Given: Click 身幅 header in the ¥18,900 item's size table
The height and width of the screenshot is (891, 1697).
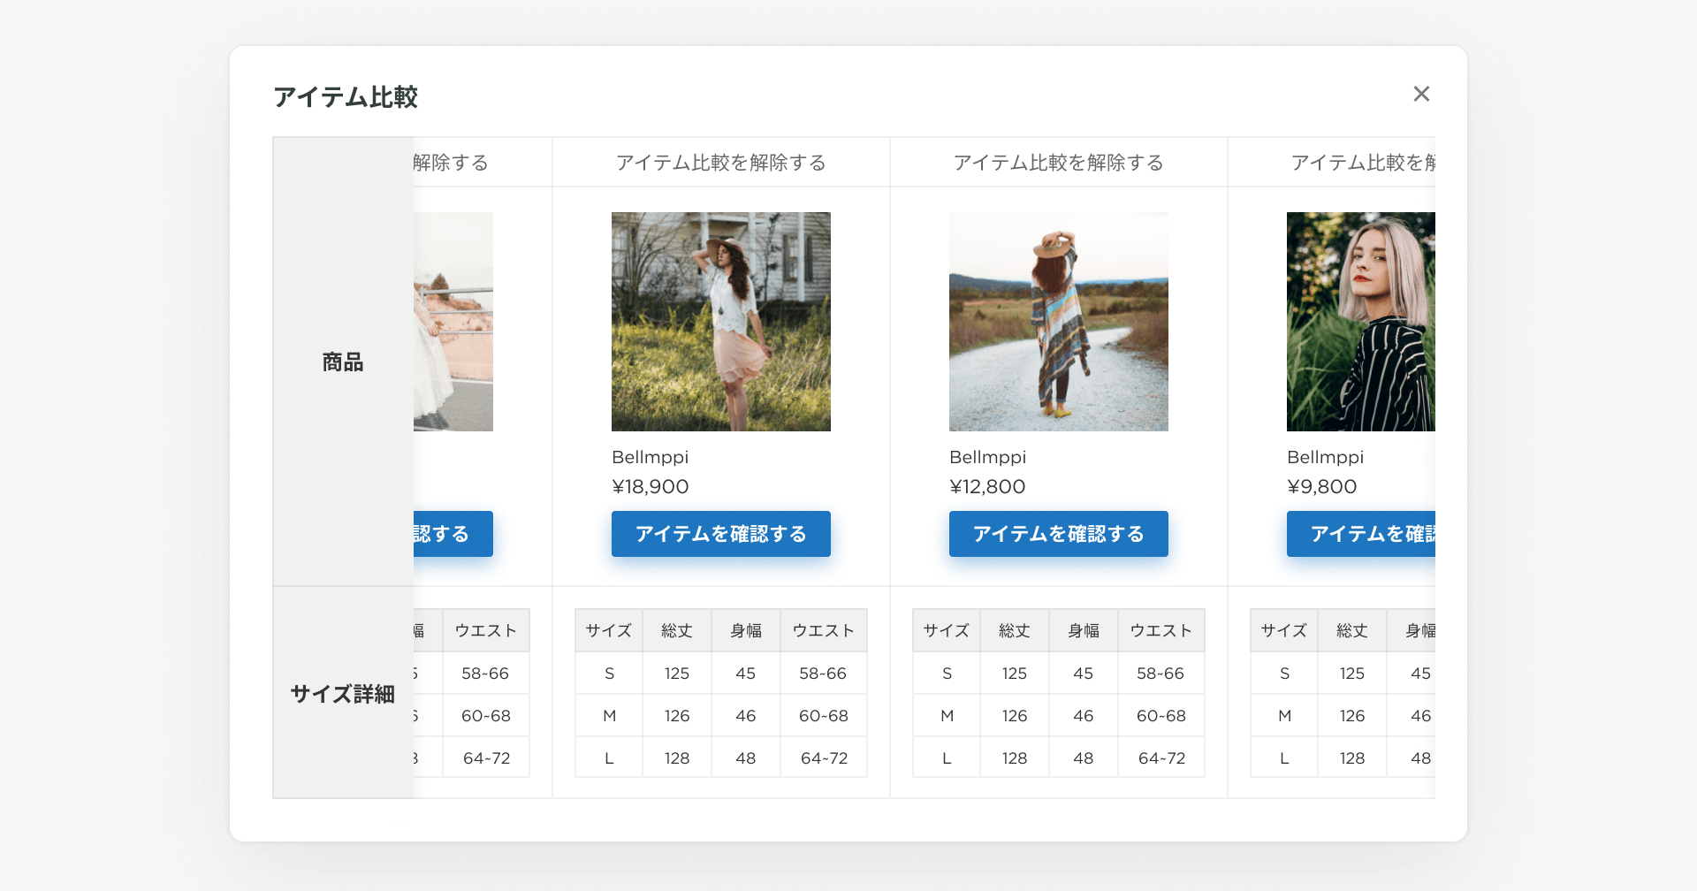Looking at the screenshot, I should click(x=746, y=630).
